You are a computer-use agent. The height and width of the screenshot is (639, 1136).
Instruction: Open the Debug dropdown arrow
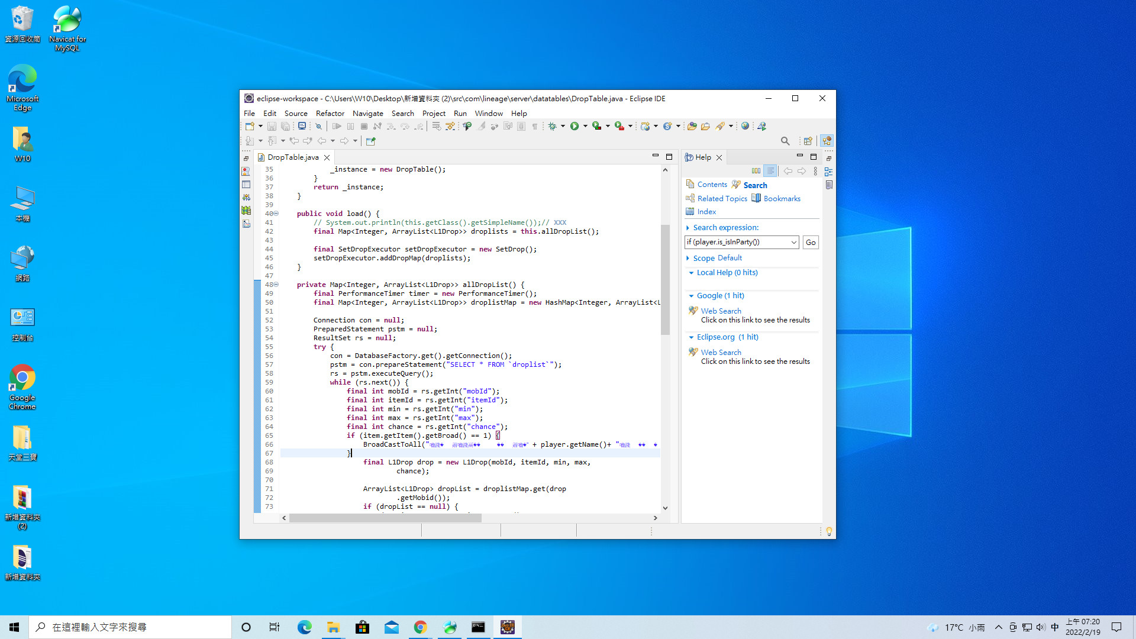(x=563, y=126)
